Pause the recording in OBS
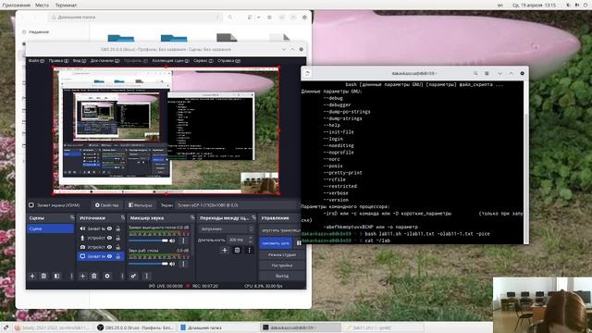 [299, 242]
